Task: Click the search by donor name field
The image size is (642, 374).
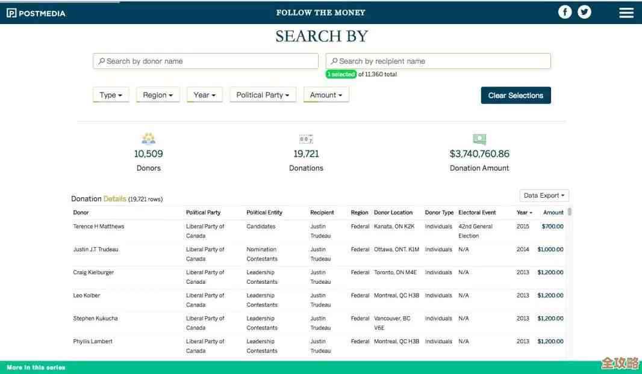Action: click(x=205, y=61)
